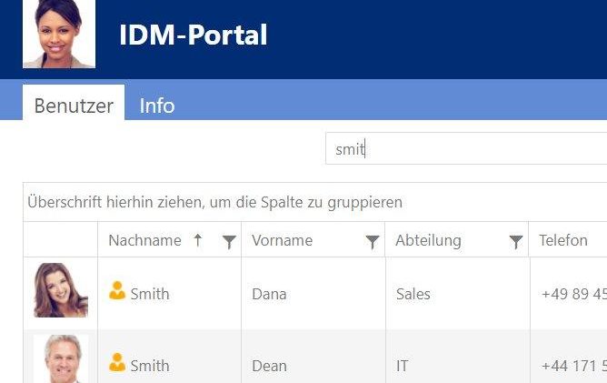This screenshot has width=607, height=383.
Task: Switch to the Info tab
Action: click(157, 106)
